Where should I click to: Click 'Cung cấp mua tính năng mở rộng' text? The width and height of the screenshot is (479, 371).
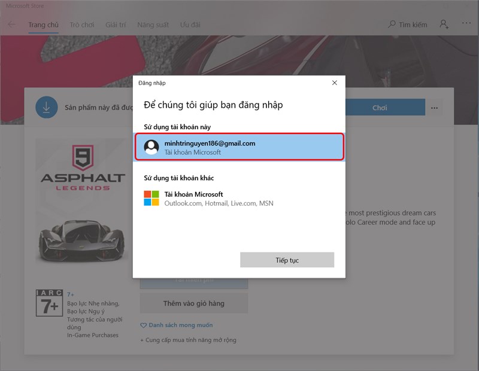click(x=191, y=340)
